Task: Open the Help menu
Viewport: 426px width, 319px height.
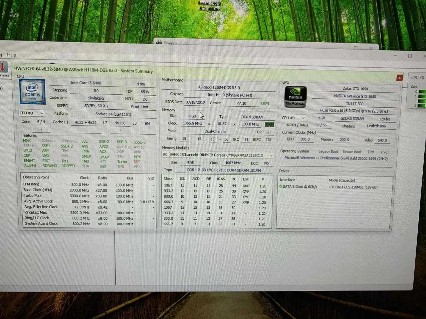Action: click(12, 55)
